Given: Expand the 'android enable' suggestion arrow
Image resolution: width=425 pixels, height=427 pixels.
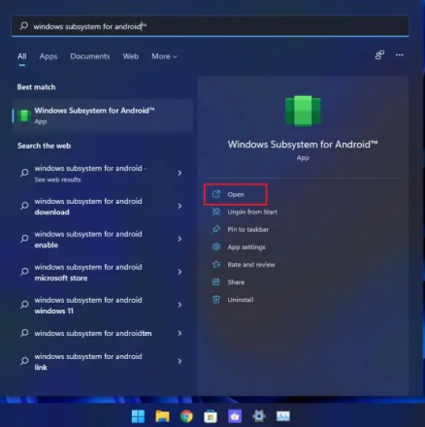Looking at the screenshot, I should [180, 239].
